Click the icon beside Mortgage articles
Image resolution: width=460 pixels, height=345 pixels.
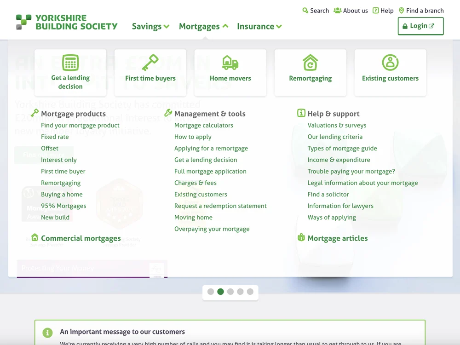(301, 237)
